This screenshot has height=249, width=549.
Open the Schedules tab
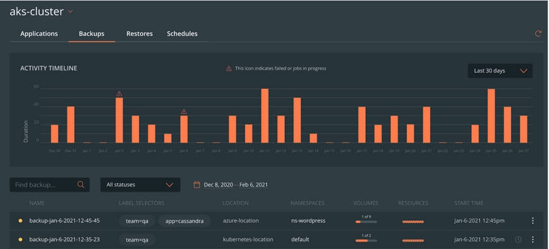click(182, 34)
